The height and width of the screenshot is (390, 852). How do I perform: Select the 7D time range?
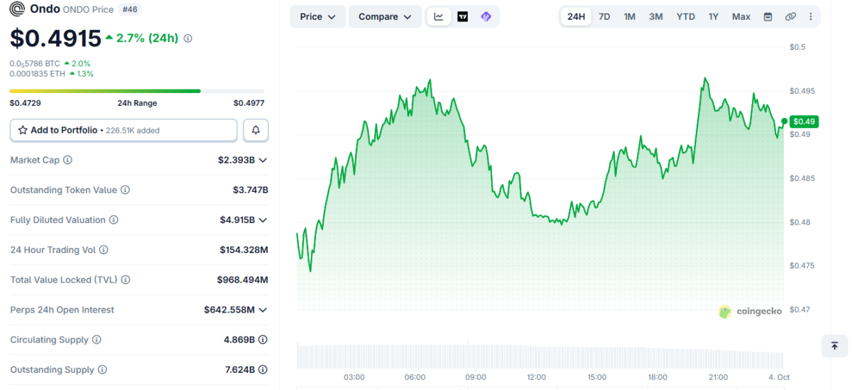point(604,16)
